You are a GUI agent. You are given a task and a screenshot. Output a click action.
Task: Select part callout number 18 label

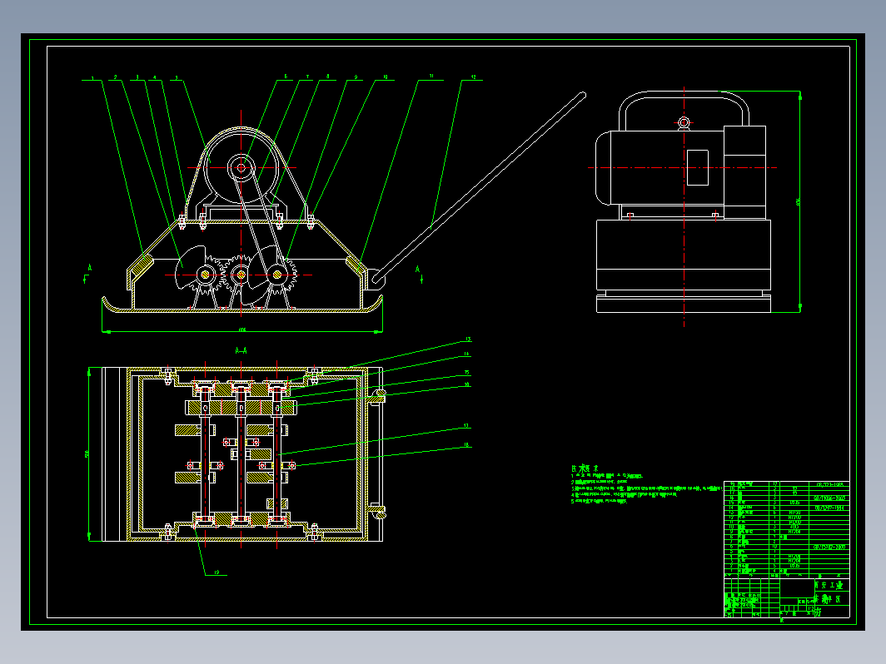pos(466,445)
